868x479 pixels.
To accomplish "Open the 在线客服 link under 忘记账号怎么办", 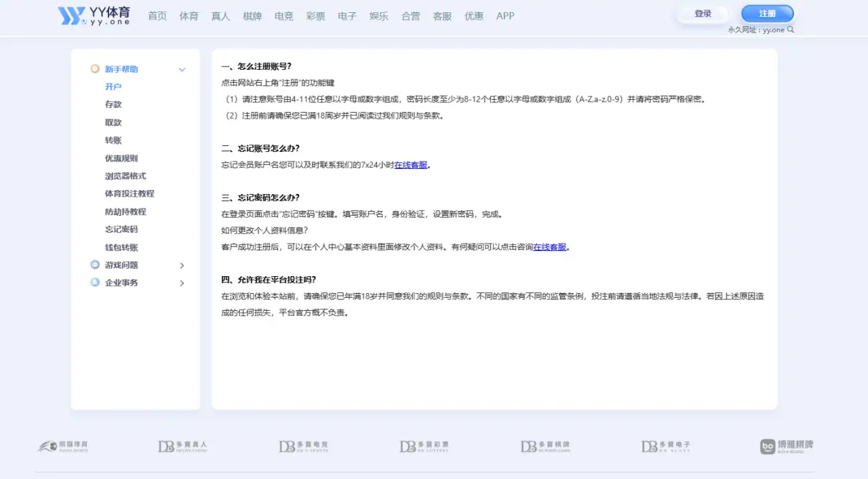I will coord(412,164).
